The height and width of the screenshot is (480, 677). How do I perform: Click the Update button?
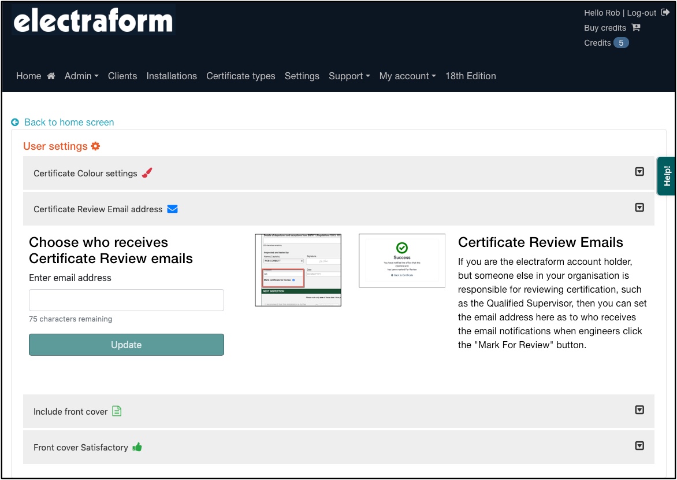point(127,345)
